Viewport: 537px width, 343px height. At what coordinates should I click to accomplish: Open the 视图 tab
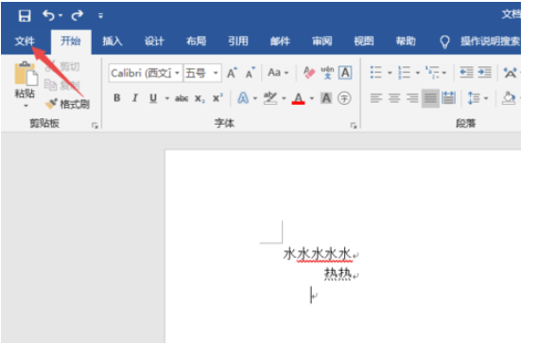[x=364, y=42]
